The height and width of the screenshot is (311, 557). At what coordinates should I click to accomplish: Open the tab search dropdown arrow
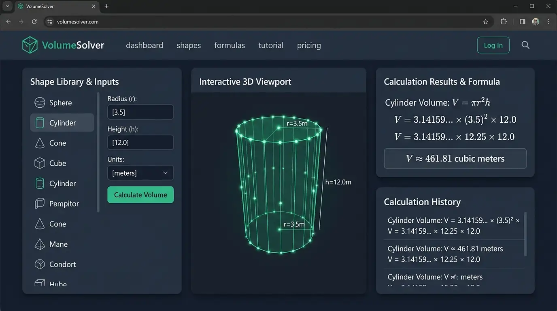click(x=7, y=6)
